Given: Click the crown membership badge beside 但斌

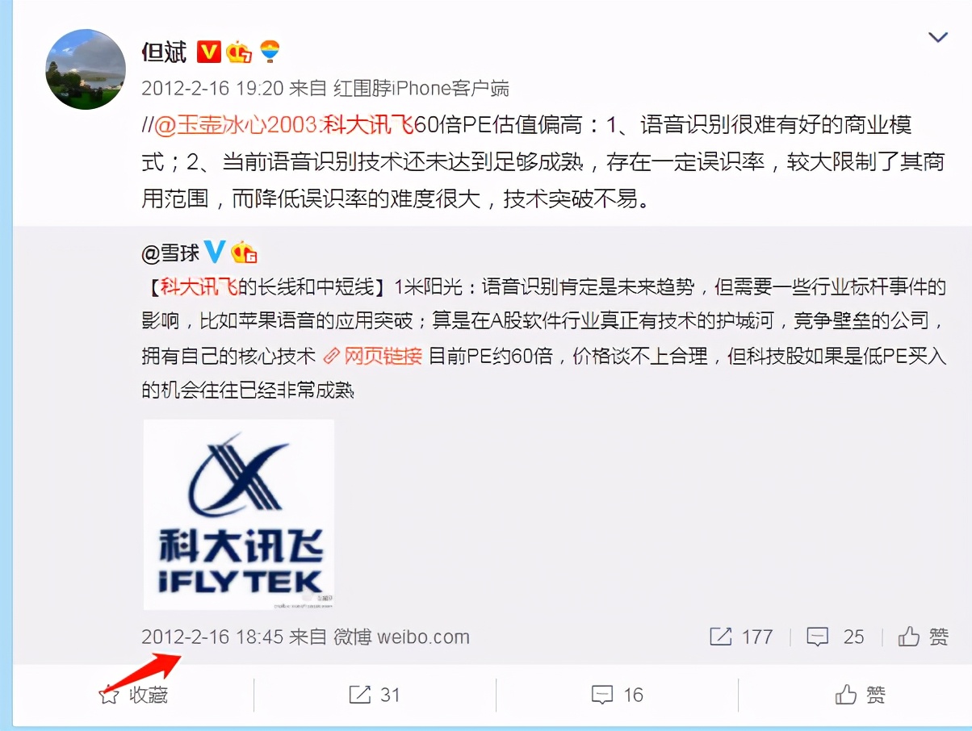Looking at the screenshot, I should click(x=239, y=52).
